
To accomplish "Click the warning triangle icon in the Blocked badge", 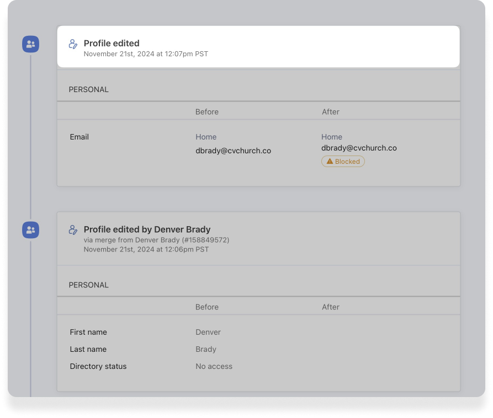I will [x=330, y=162].
